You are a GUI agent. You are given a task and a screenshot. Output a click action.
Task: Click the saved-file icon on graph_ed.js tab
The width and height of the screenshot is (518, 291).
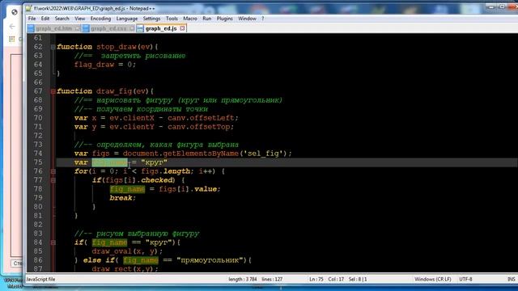[140, 29]
